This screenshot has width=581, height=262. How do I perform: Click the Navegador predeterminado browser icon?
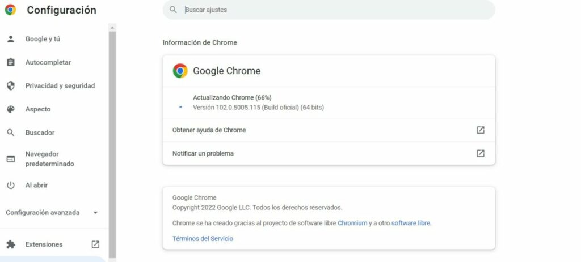(11, 159)
